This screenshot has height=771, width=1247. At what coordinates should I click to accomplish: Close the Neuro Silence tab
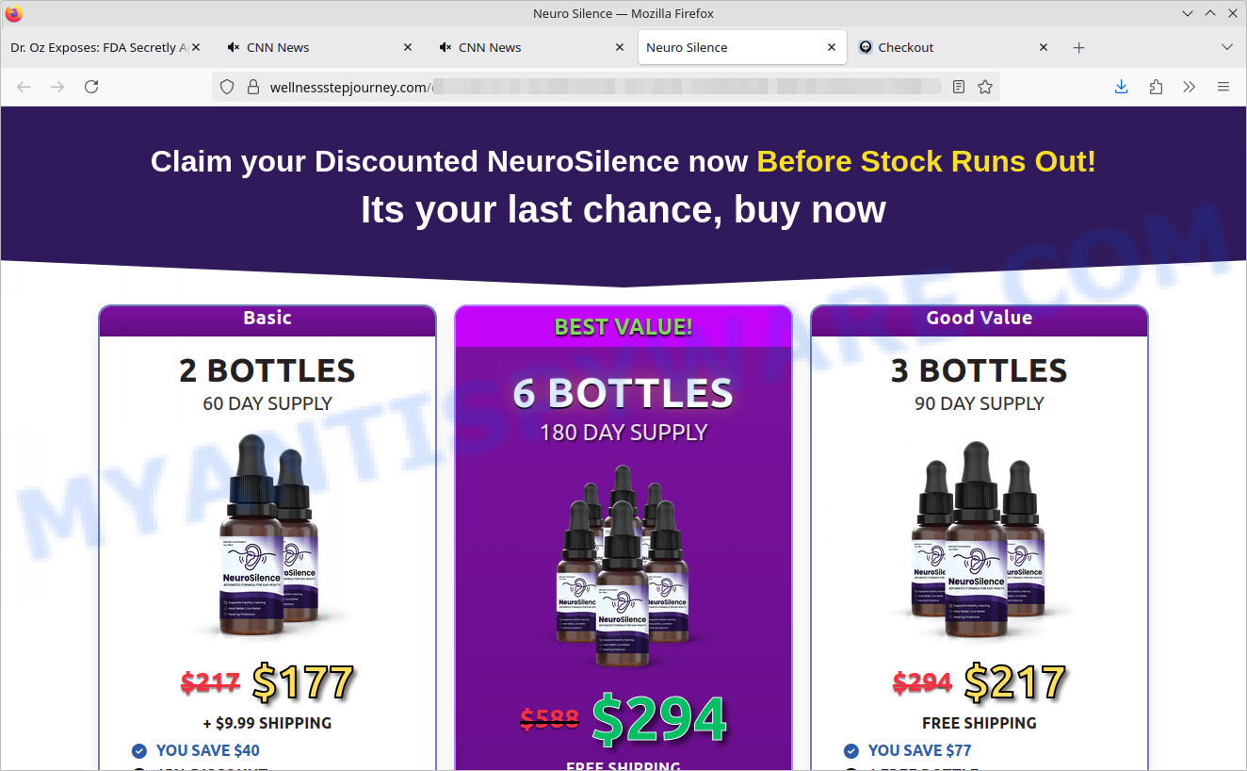832,47
